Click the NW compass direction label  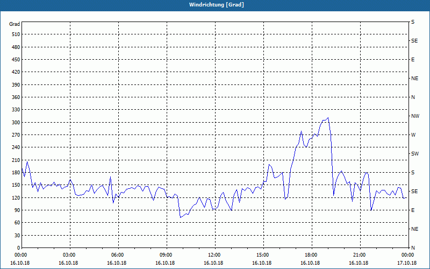[x=415, y=116]
